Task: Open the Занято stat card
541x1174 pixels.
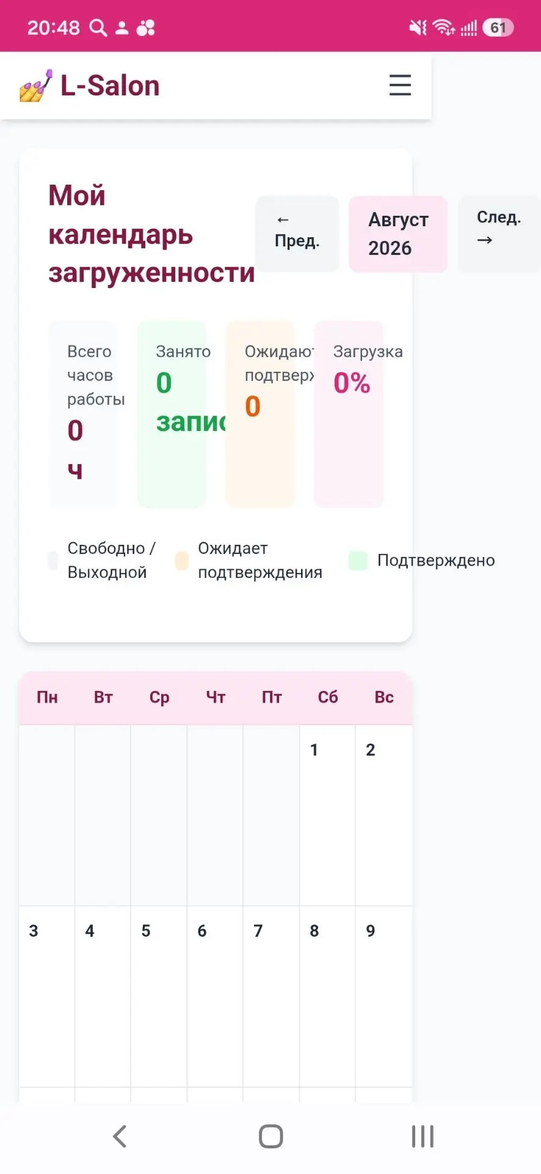Action: tap(172, 414)
